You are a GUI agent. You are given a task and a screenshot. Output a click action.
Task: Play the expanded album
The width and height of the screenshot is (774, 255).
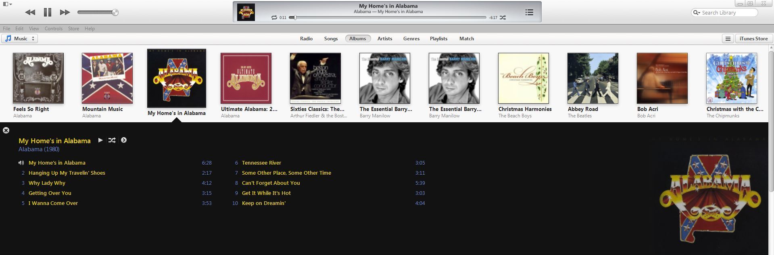[x=100, y=140]
